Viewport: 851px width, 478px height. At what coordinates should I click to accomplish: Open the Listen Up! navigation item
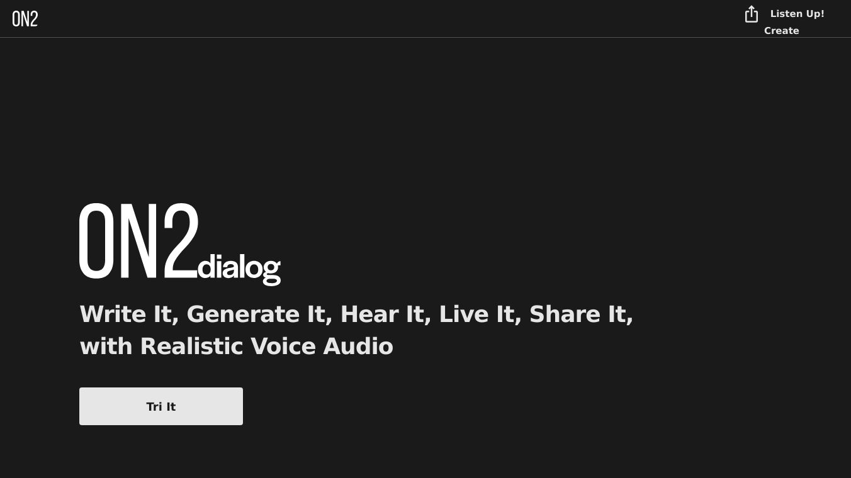pyautogui.click(x=797, y=14)
